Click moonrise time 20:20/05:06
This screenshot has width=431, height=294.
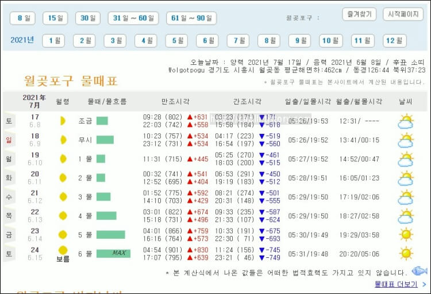(x=359, y=254)
